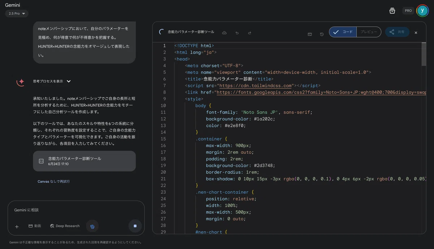Click the '<!DOCTYPE html>' code line
This screenshot has height=249, width=434.
pos(194,46)
